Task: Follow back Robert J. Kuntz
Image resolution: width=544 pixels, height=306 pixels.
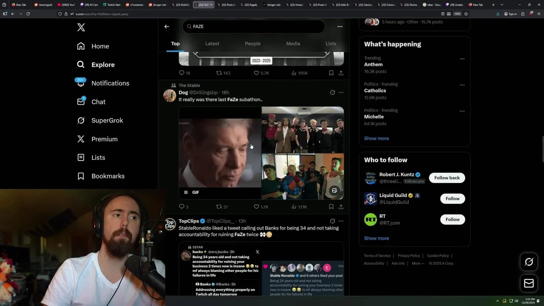Action: coord(447,178)
